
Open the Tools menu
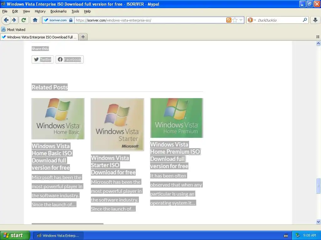pyautogui.click(x=75, y=11)
